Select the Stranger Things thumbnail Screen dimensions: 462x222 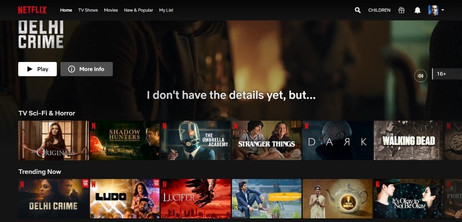click(x=266, y=140)
